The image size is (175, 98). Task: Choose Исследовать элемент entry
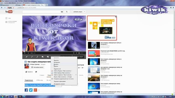64,84
